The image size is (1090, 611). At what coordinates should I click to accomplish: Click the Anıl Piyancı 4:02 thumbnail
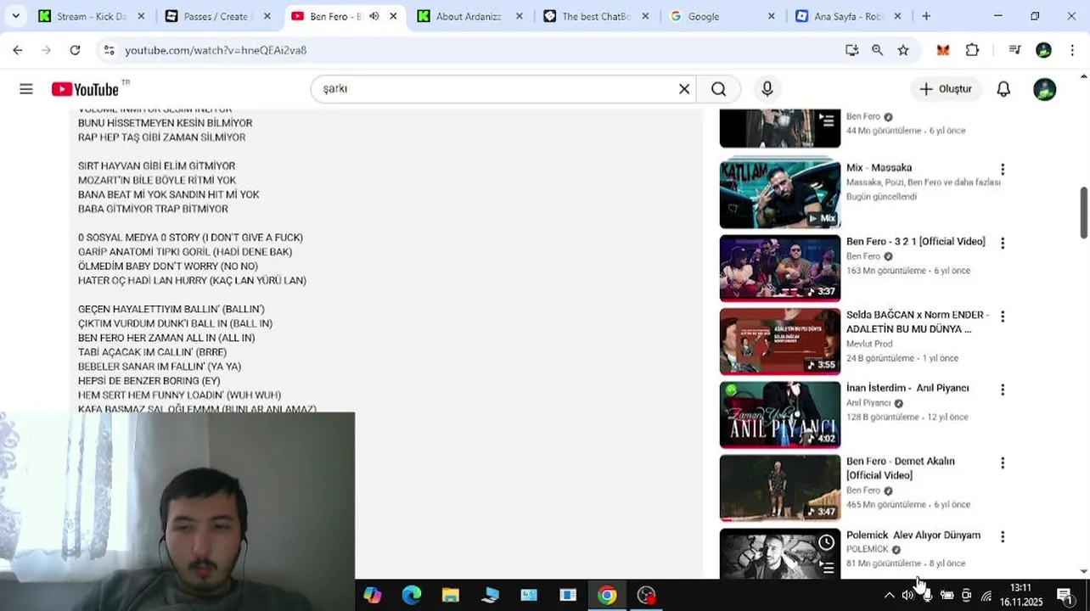point(779,415)
